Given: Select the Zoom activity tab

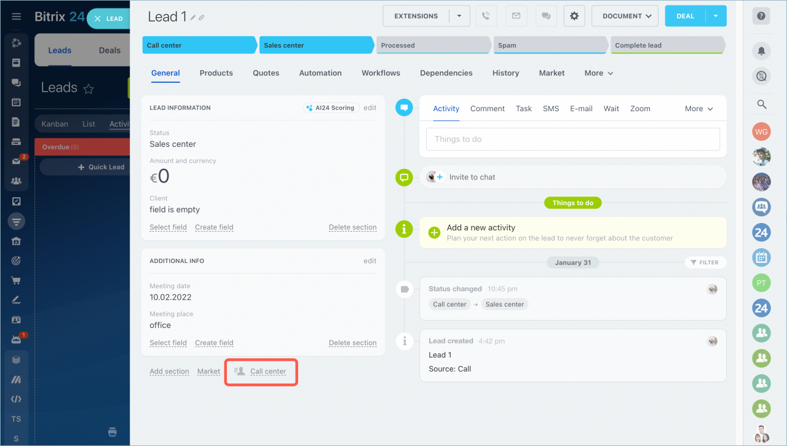Looking at the screenshot, I should 640,109.
